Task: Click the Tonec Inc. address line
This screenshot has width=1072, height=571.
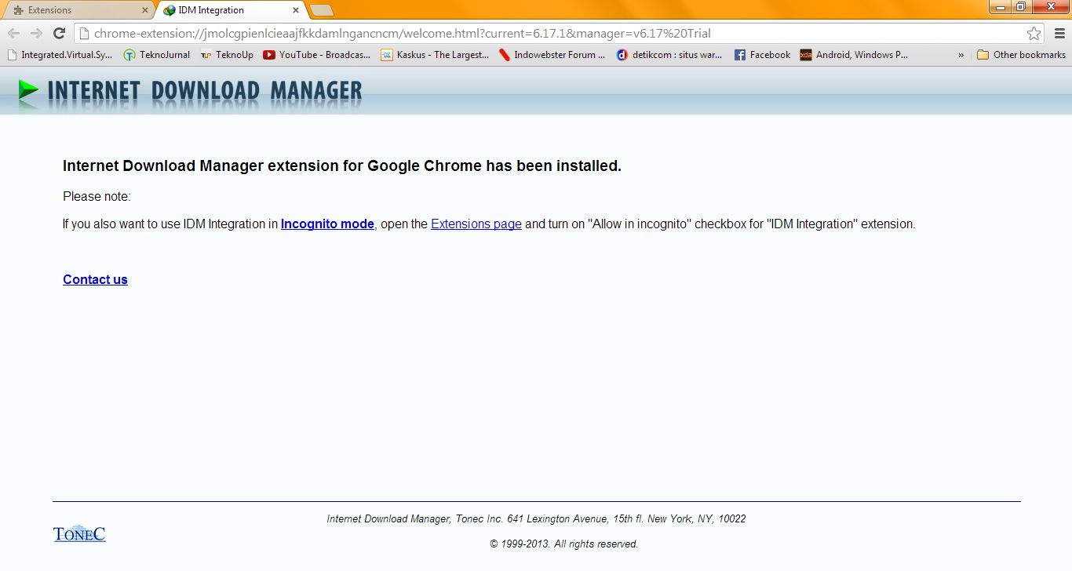Action: click(536, 519)
